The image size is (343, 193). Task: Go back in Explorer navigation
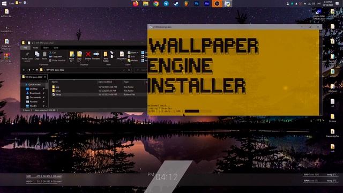coord(24,70)
